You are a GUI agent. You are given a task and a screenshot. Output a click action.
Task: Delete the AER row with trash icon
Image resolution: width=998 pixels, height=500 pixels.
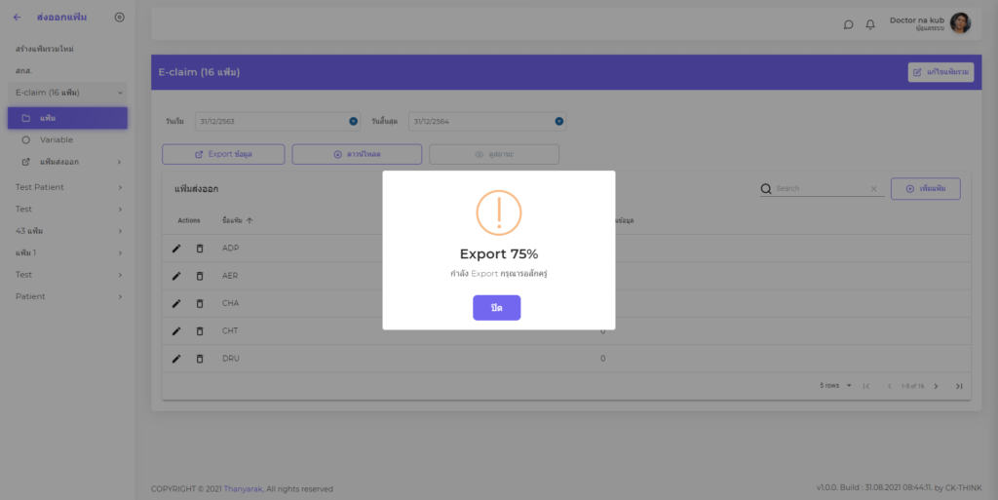coord(200,276)
